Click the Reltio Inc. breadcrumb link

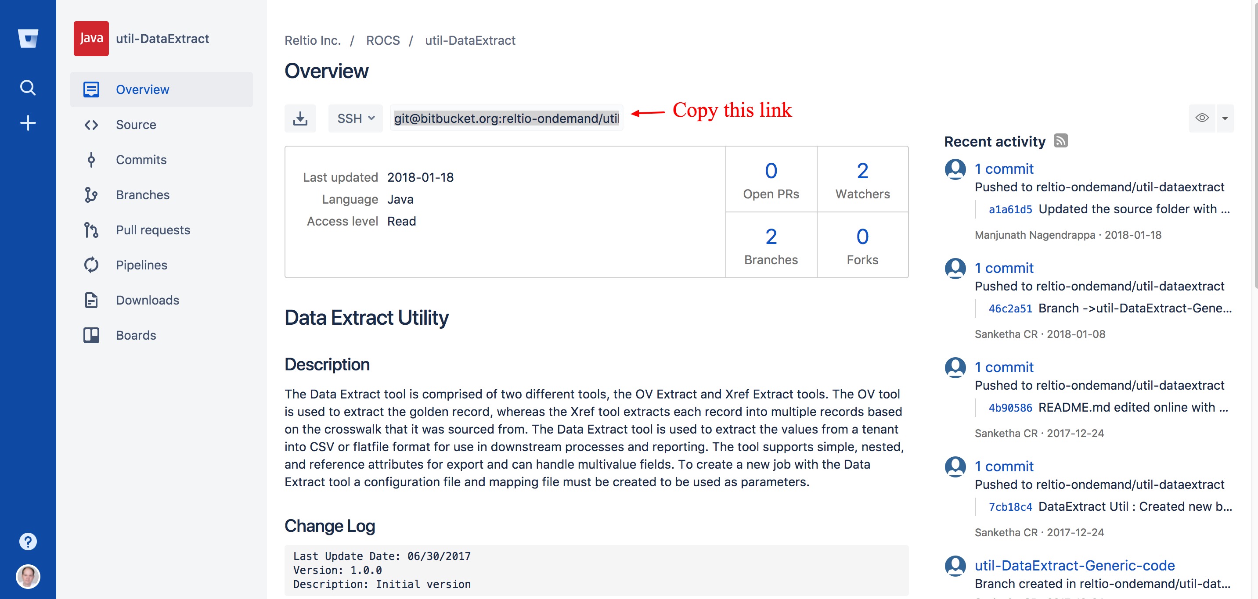click(313, 40)
